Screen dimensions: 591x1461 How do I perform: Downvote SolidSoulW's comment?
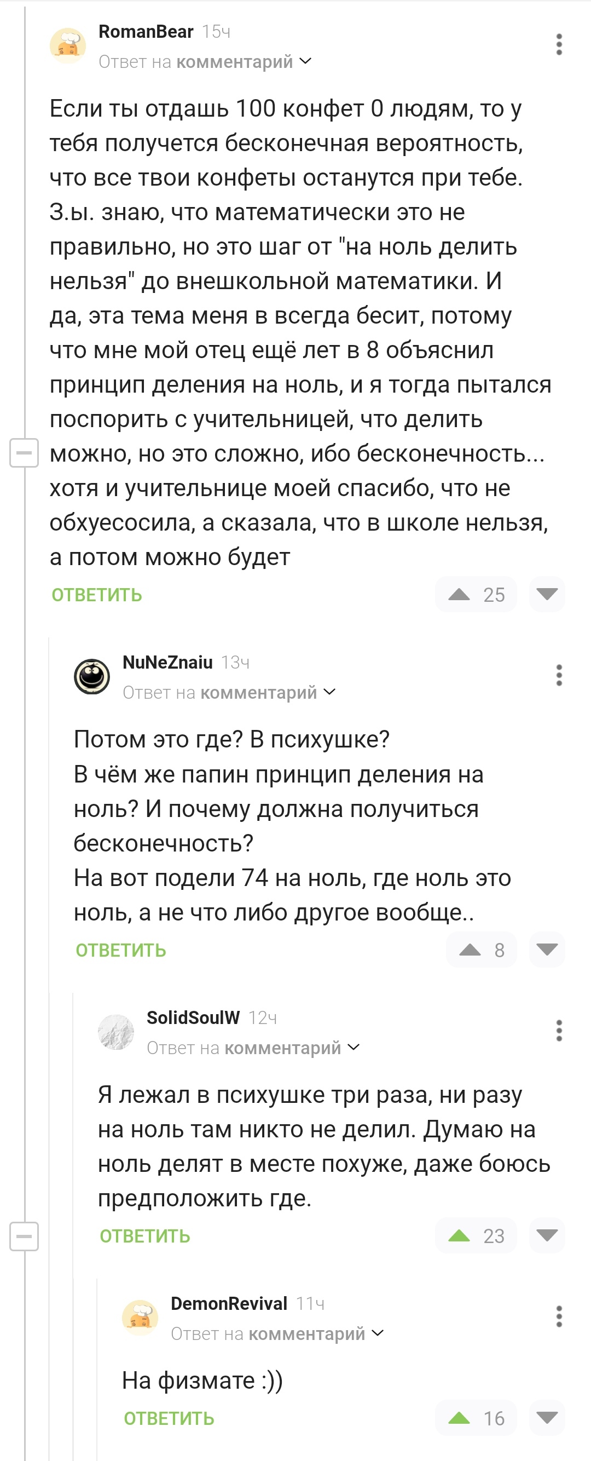tap(547, 1236)
